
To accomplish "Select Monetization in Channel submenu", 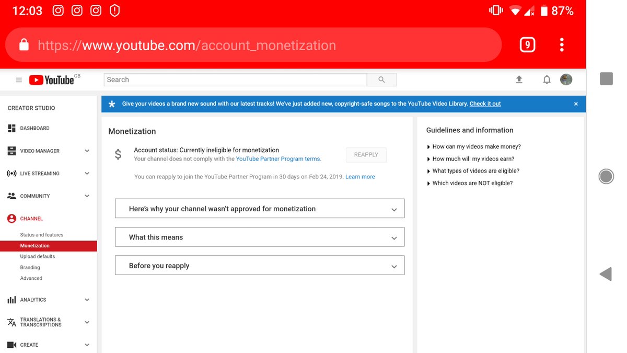I will [48, 246].
